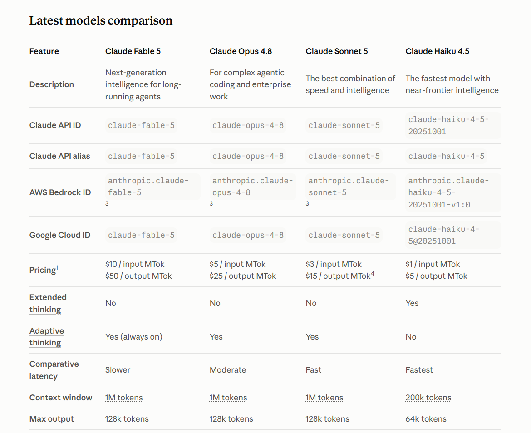Open the Extended thinking link
The width and height of the screenshot is (531, 433).
[x=48, y=303]
